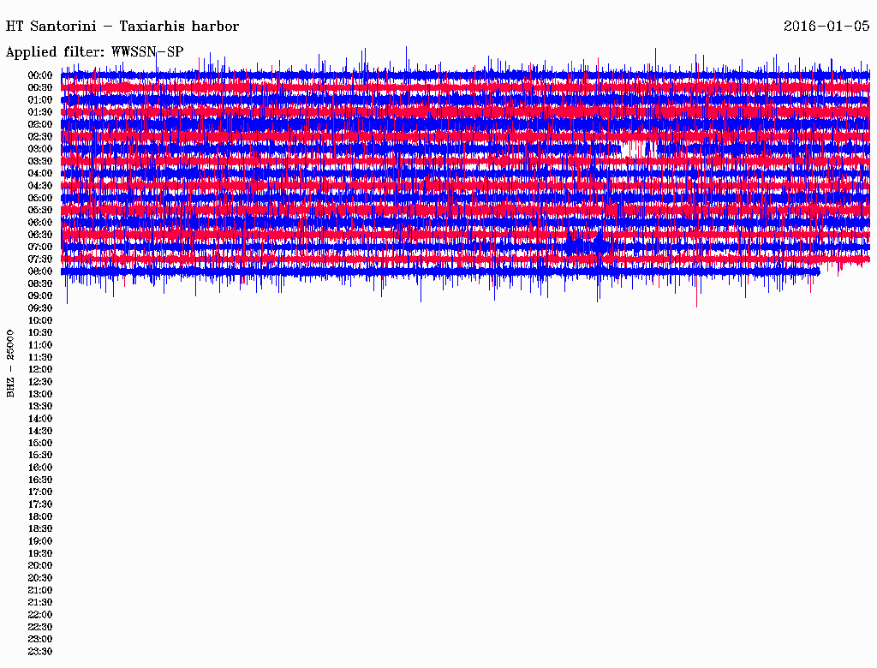The image size is (877, 668).
Task: Select the 11:30 time label
Action: 40,357
